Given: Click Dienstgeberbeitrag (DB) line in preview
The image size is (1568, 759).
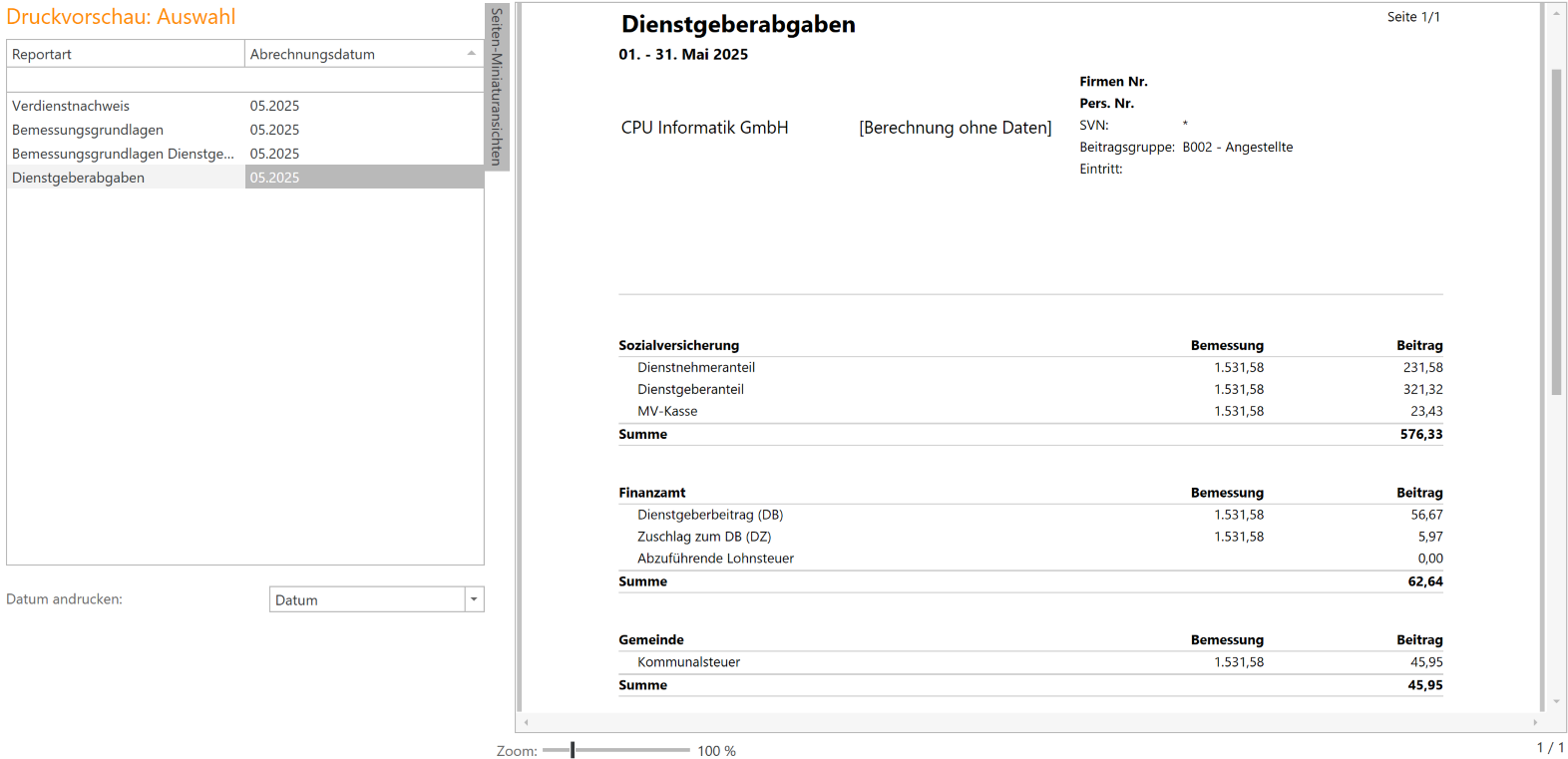Looking at the screenshot, I should 1030,515.
